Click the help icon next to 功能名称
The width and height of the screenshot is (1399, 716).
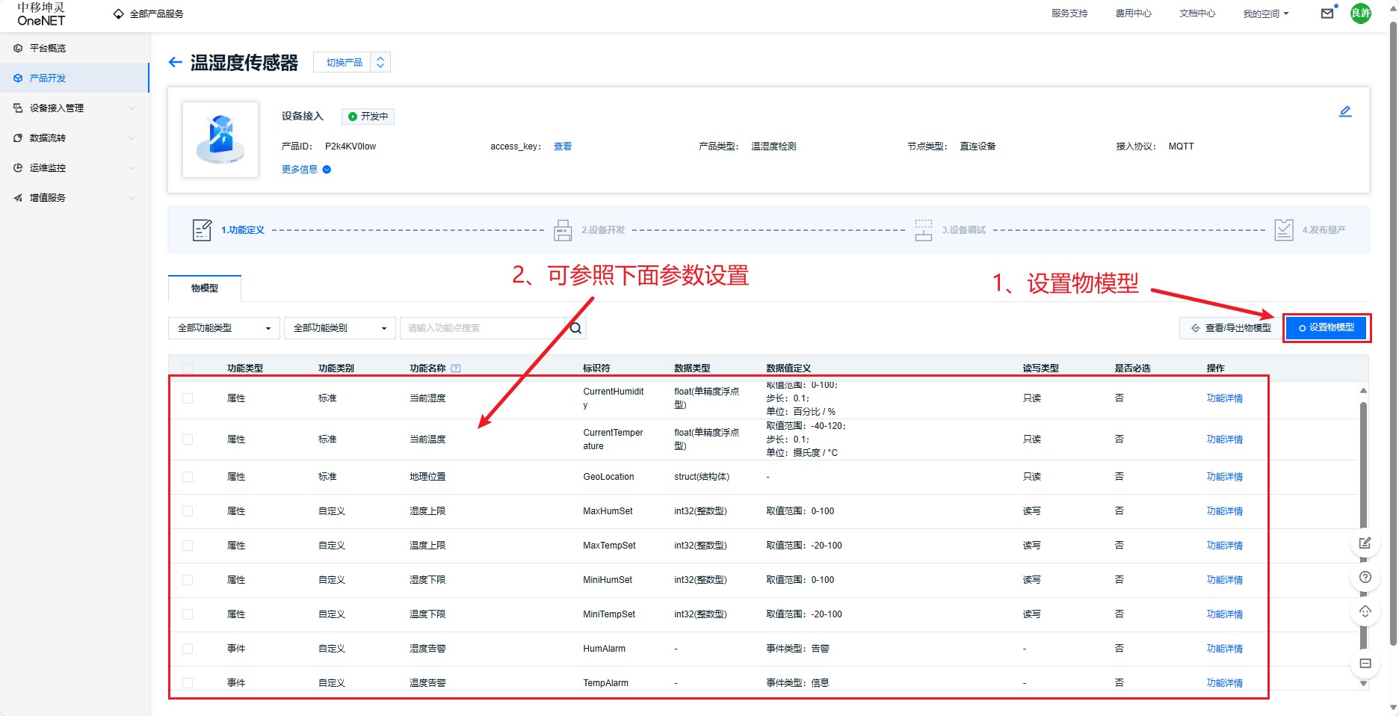456,368
